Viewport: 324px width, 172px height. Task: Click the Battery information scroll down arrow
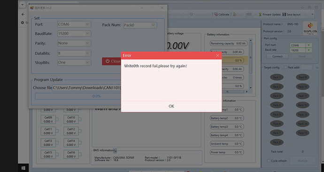pos(250,88)
